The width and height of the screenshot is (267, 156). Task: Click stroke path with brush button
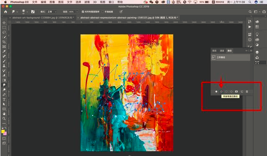point(221,91)
